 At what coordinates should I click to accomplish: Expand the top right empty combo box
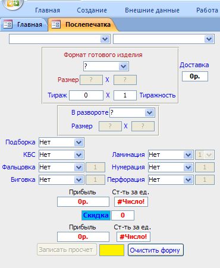(209, 39)
